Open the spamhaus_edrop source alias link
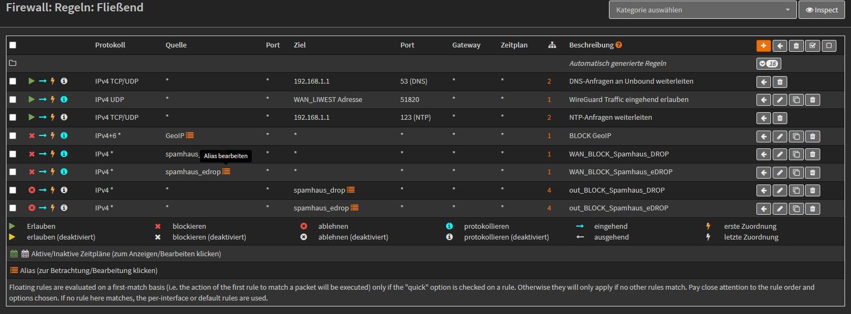851x314 pixels. click(193, 172)
